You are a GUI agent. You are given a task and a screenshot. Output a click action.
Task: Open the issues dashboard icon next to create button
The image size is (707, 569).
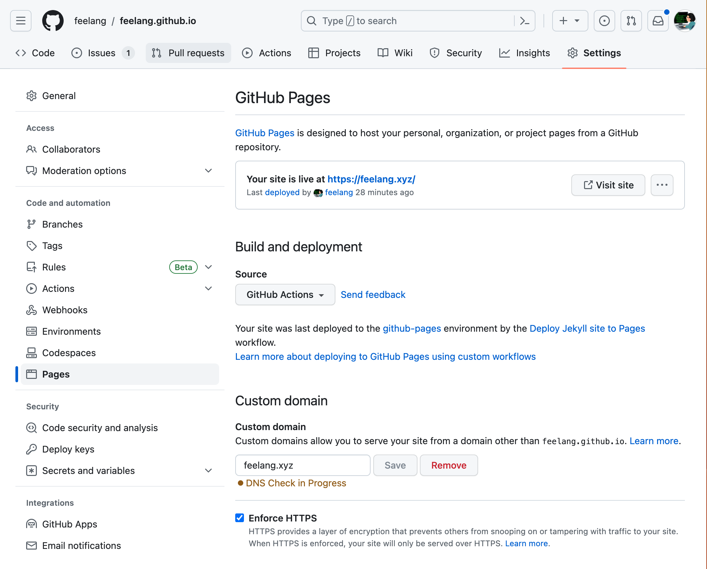(604, 20)
